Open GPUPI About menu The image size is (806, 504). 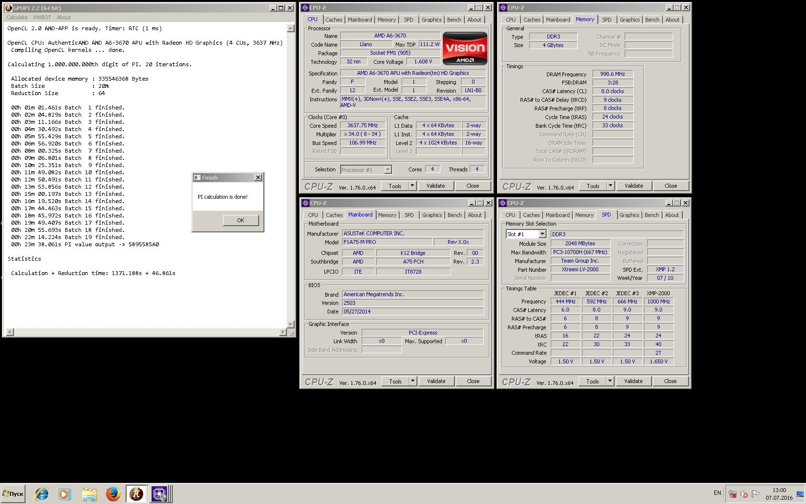point(63,17)
